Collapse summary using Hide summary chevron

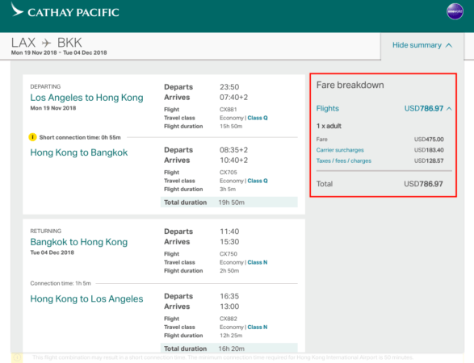point(449,45)
